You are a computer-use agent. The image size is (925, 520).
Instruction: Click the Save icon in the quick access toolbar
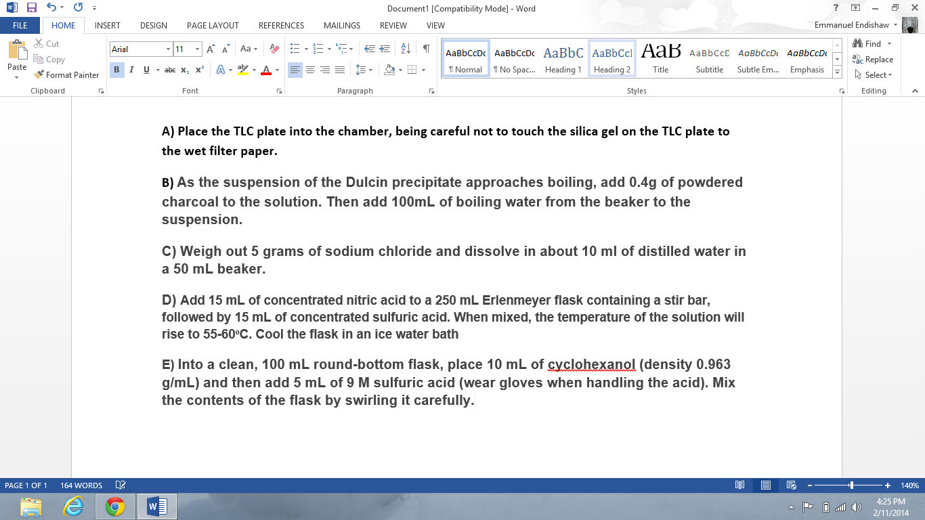[31, 8]
